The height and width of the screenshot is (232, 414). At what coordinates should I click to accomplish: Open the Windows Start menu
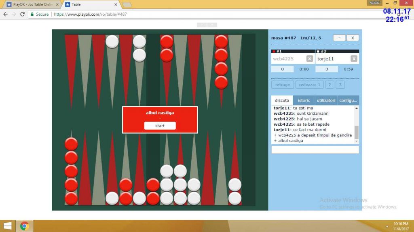pyautogui.click(x=8, y=226)
